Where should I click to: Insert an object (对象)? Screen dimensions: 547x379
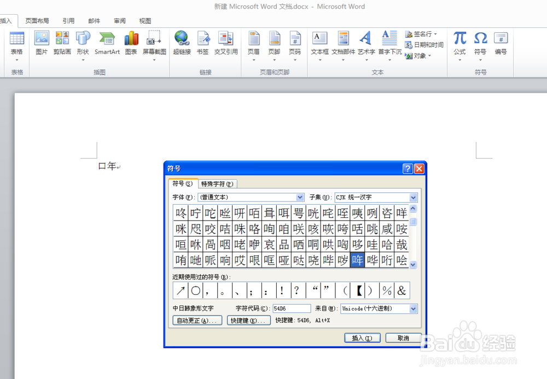418,56
